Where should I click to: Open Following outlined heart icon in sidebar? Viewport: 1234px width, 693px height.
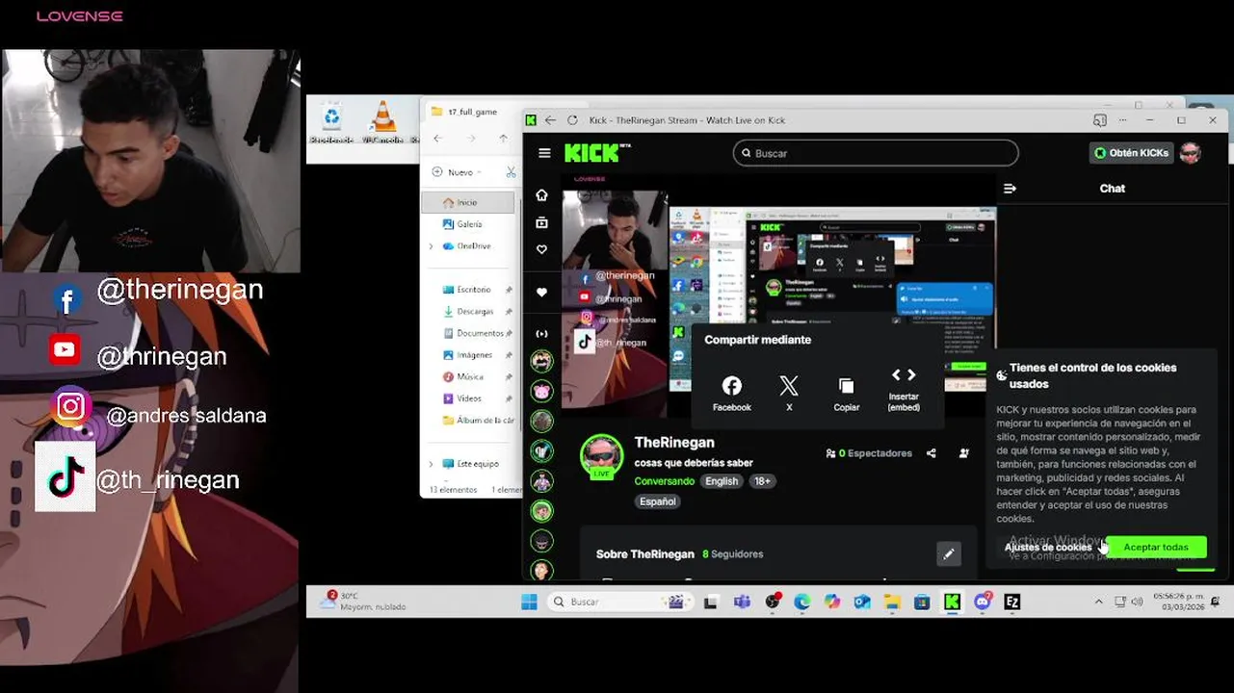(x=541, y=249)
